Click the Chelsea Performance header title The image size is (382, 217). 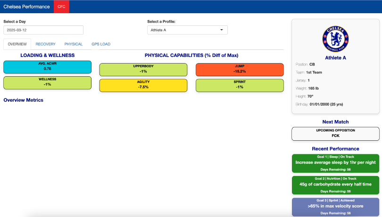point(26,7)
